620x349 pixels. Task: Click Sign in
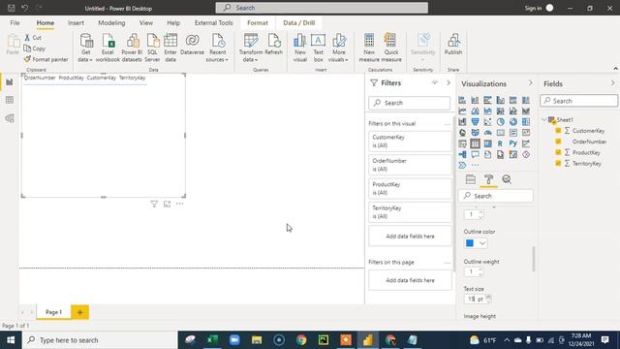(534, 9)
